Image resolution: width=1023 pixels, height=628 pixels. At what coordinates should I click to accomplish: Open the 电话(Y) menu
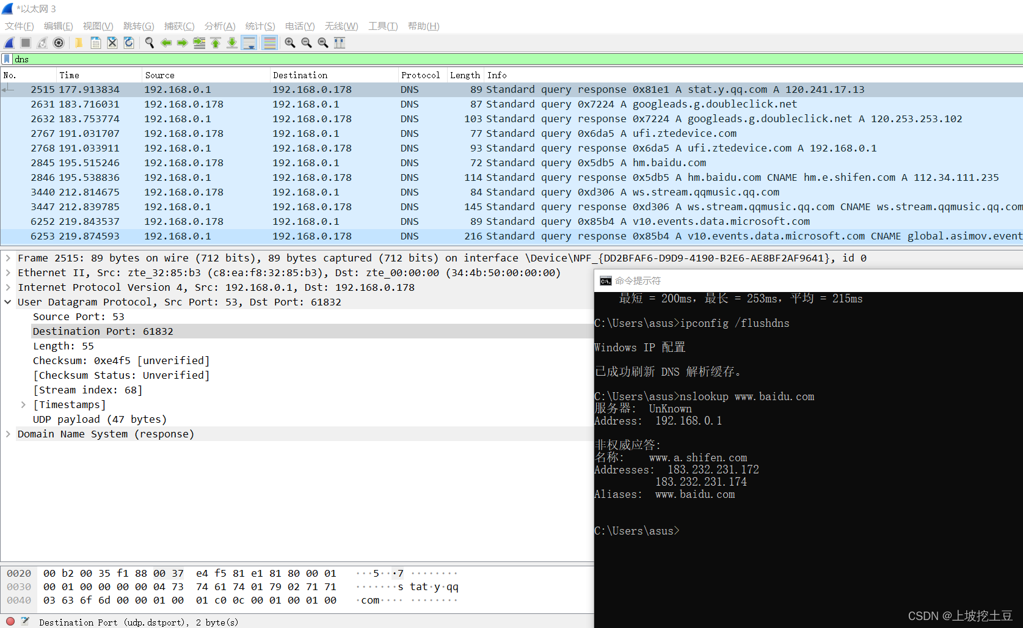click(x=300, y=26)
